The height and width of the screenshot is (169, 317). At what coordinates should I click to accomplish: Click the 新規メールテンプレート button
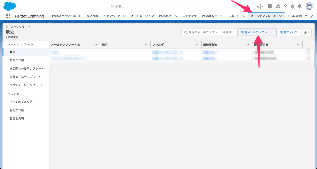(257, 32)
